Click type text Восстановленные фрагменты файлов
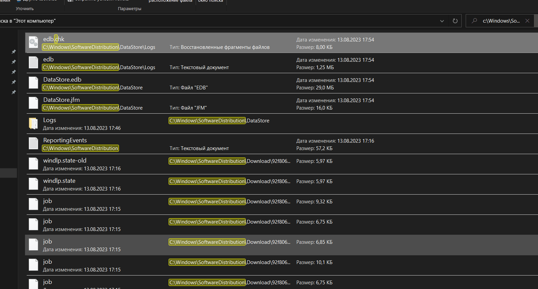This screenshot has width=538, height=289. coord(225,47)
